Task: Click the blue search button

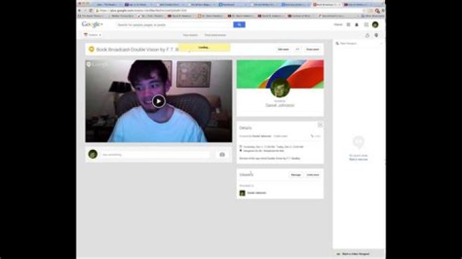Action: pos(239,24)
